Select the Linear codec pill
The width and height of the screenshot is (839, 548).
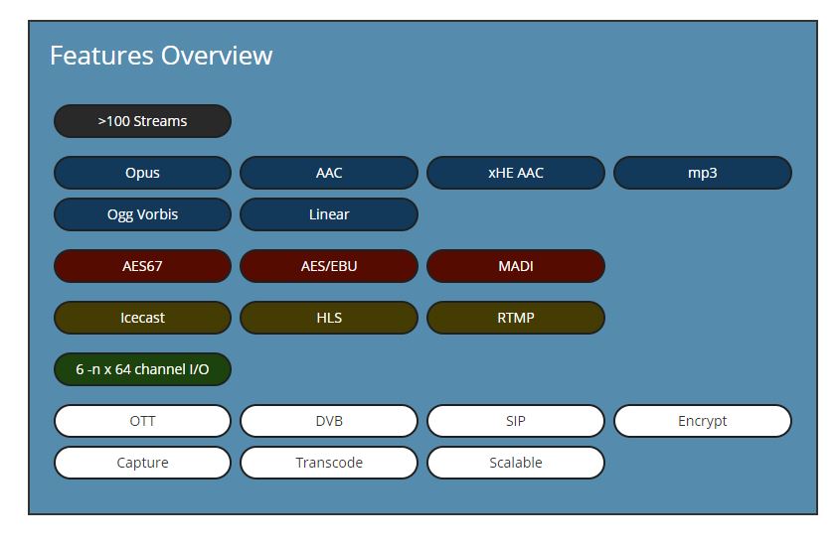329,214
